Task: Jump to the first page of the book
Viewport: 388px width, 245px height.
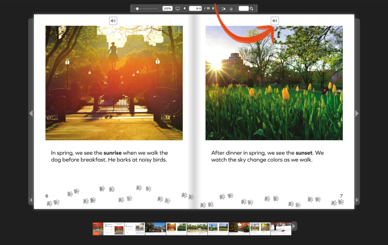Action: tap(31, 200)
